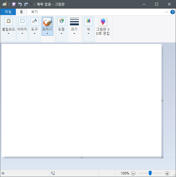Expand the 이미지 dropdown arrow
This screenshot has height=177, width=176.
coord(22,33)
